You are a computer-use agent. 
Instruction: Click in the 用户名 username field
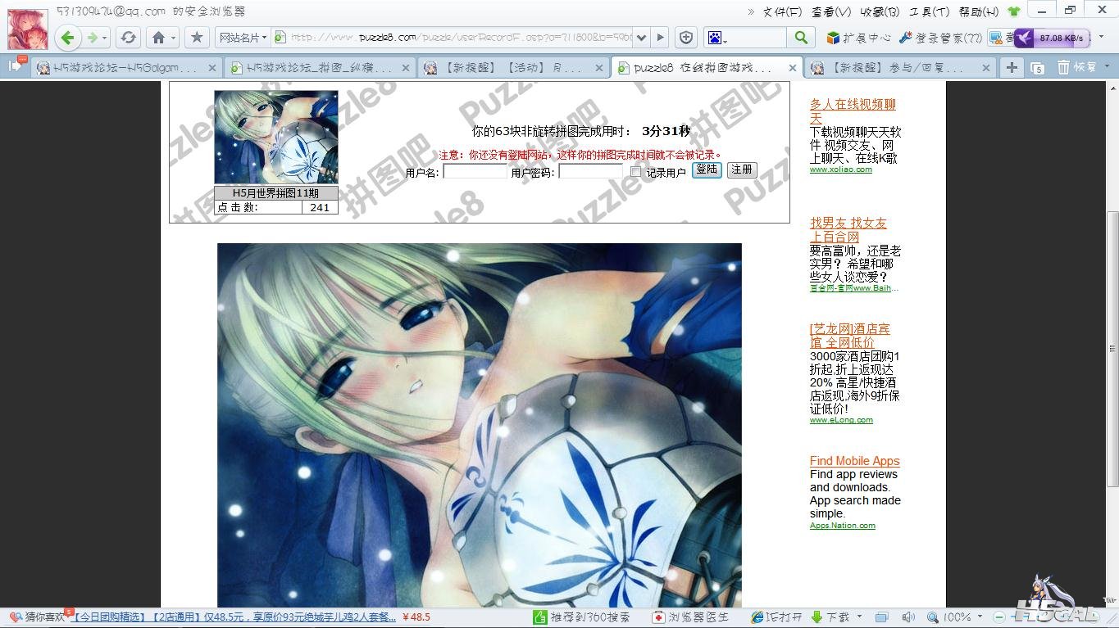[475, 172]
